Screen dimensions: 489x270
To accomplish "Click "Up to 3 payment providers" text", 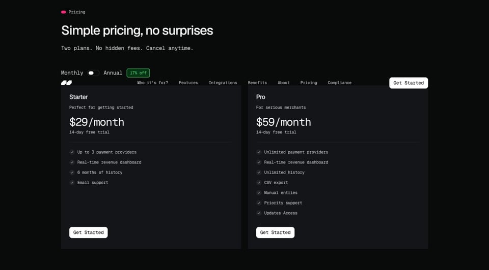I will point(107,152).
